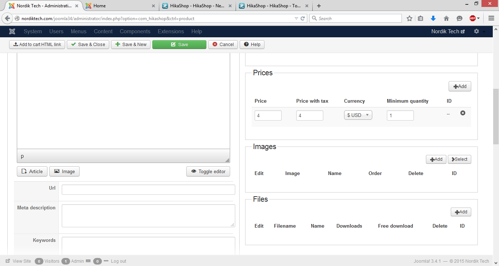Close the Home tab
The width and height of the screenshot is (499, 266).
click(153, 6)
